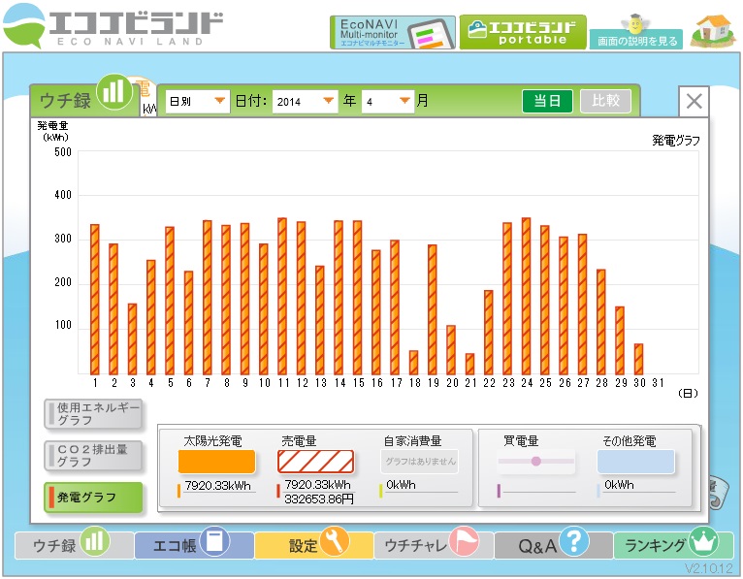Open the エコ帳 bottom navigation tab

[x=194, y=545]
